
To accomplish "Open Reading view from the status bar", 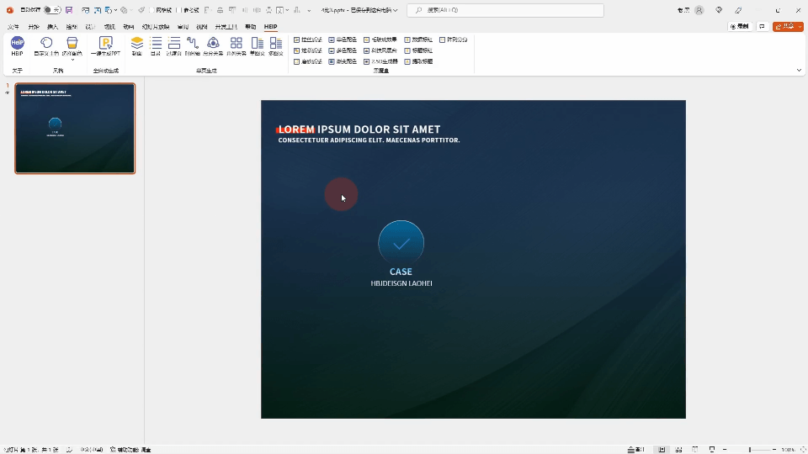I will tap(695, 449).
